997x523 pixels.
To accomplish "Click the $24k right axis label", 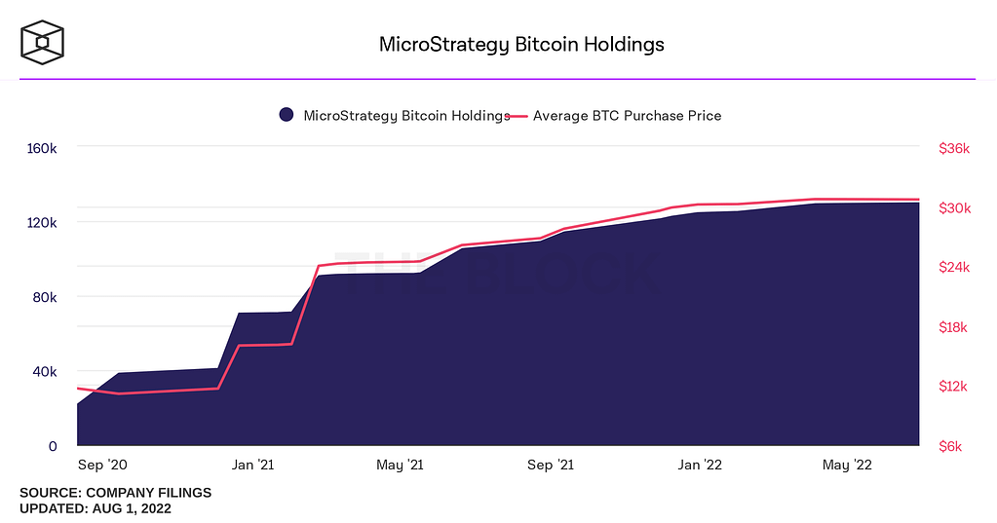I will (x=954, y=268).
